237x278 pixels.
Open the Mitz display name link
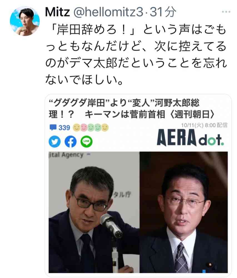[x=58, y=12]
